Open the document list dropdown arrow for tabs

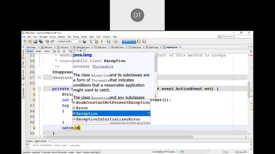[x=248, y=47]
